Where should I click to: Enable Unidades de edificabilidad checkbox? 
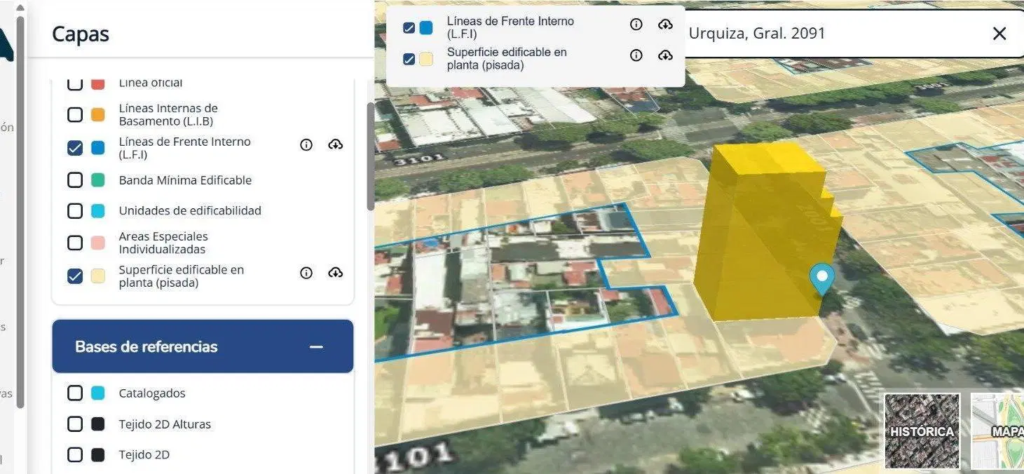point(74,210)
